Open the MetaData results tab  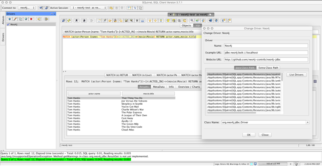pyautogui.click(x=159, y=87)
